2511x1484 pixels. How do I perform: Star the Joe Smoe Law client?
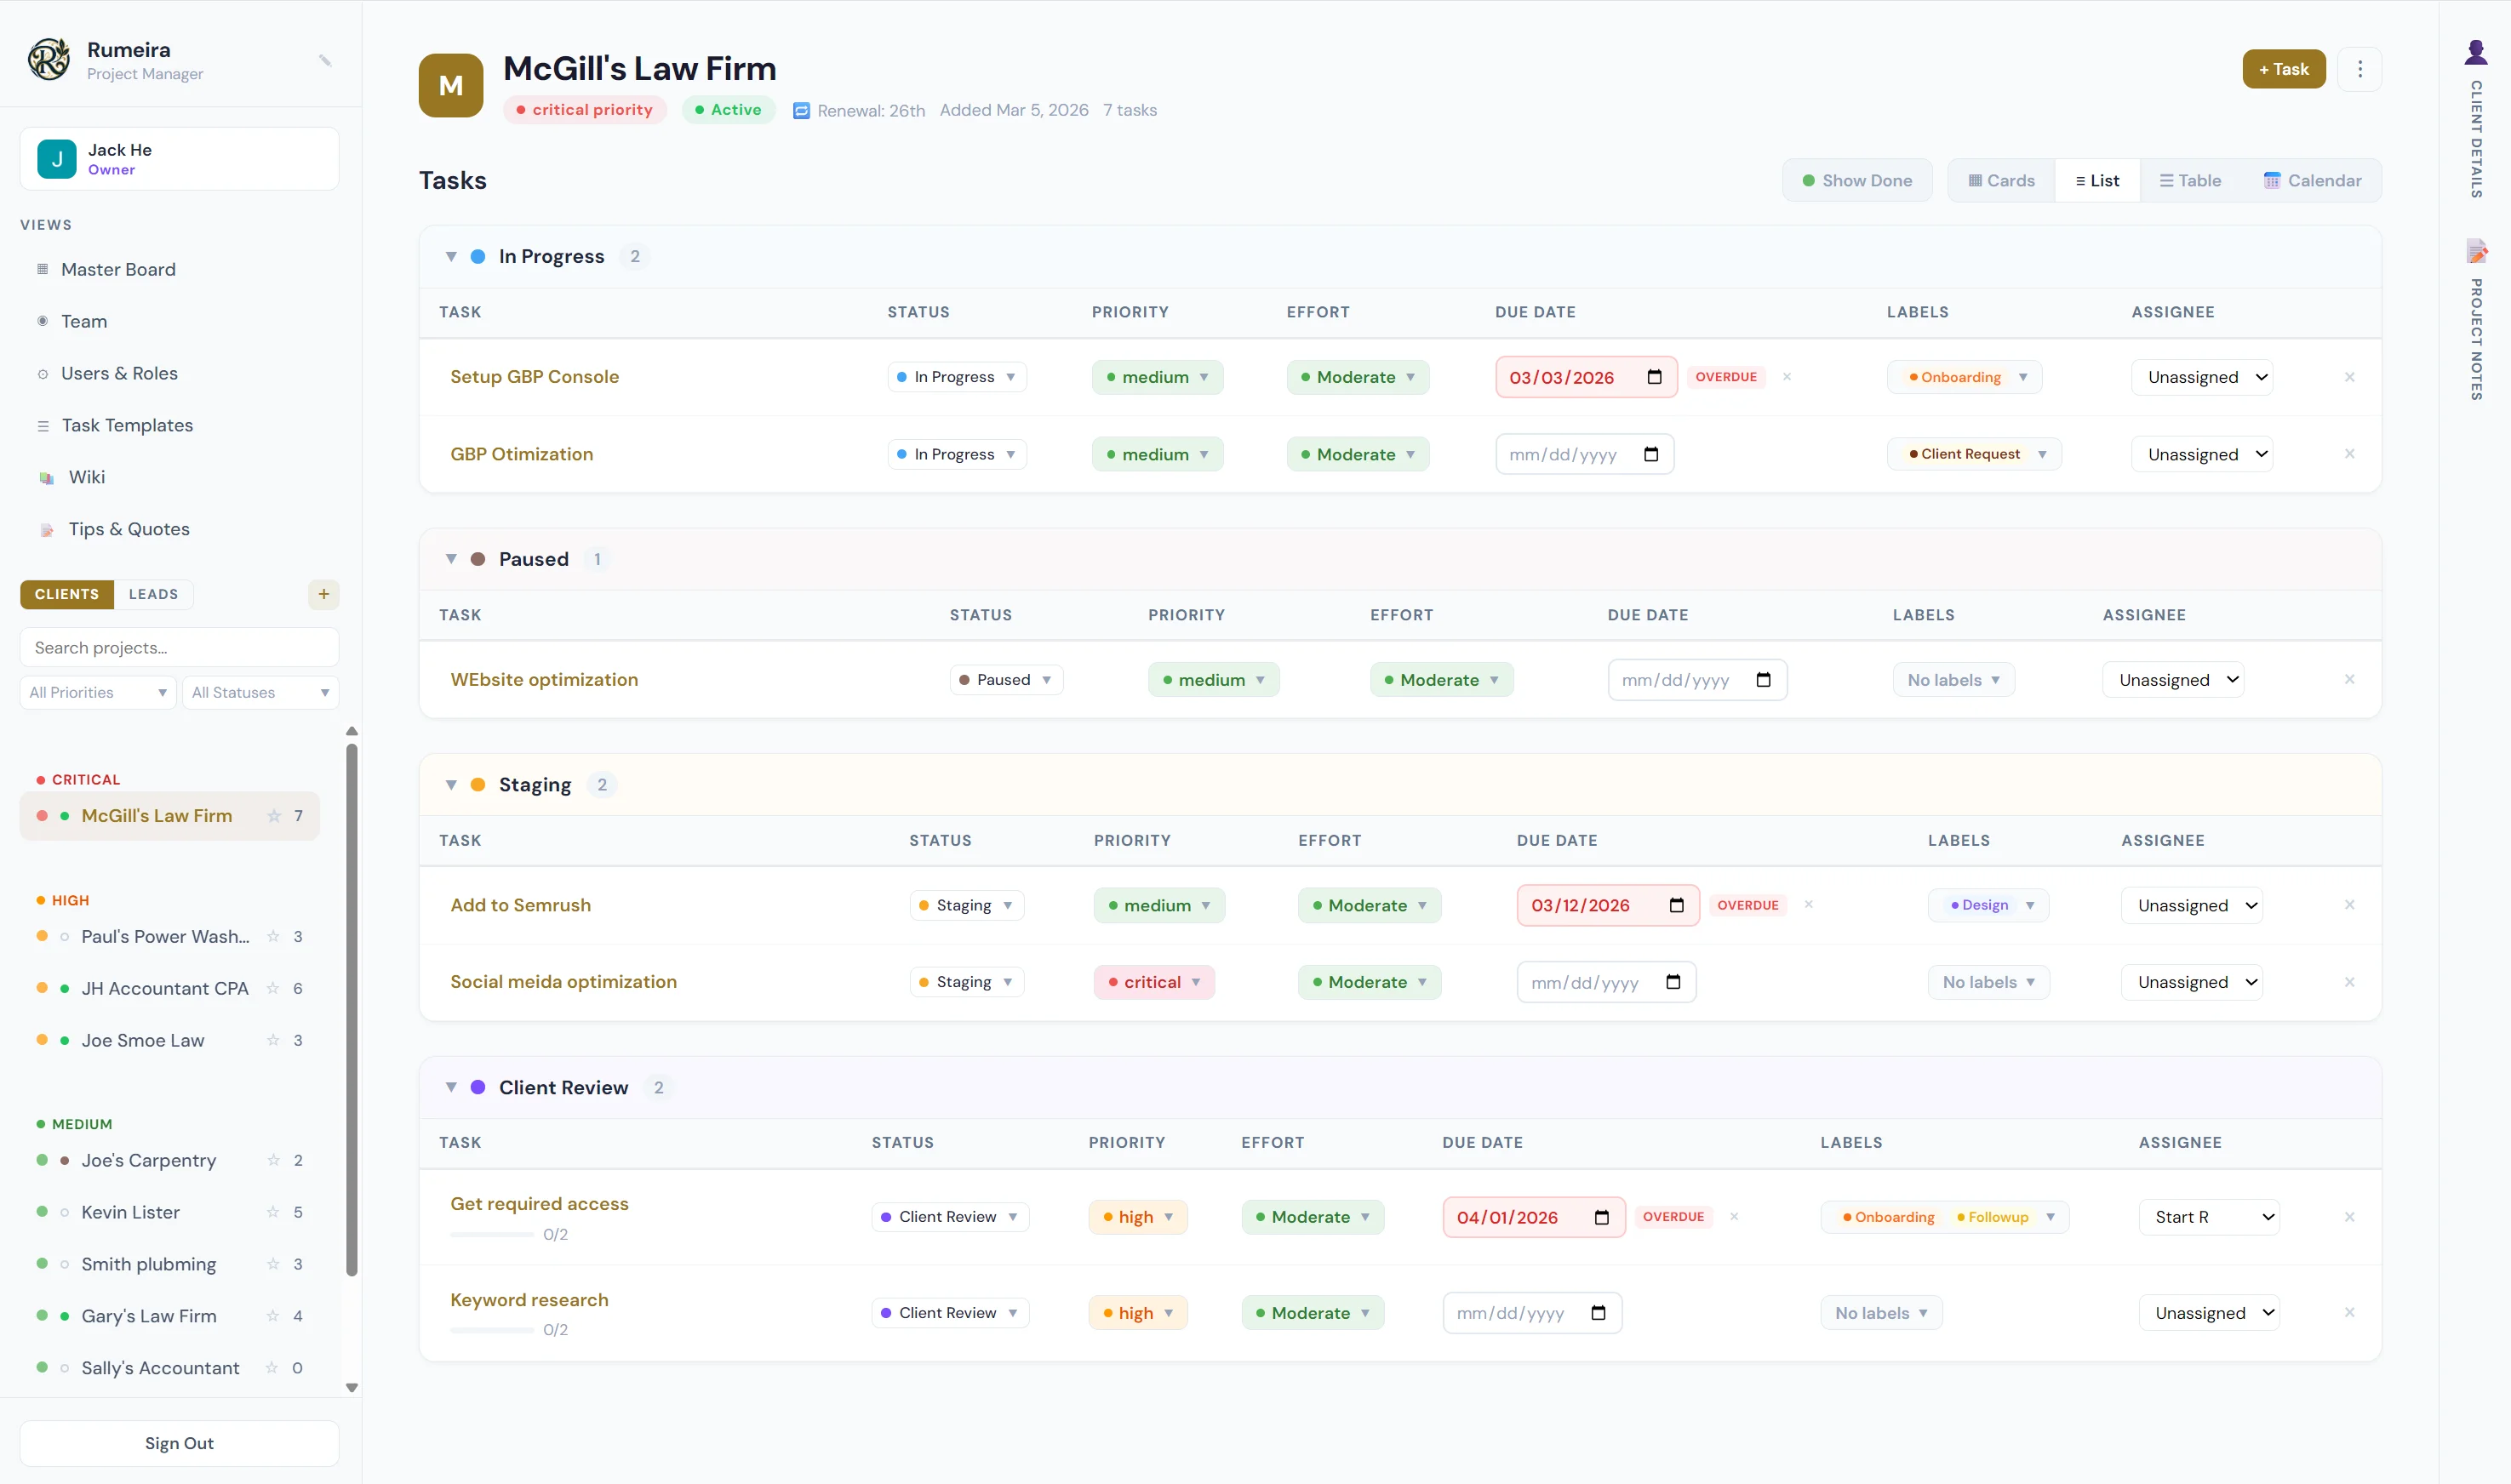273,1040
